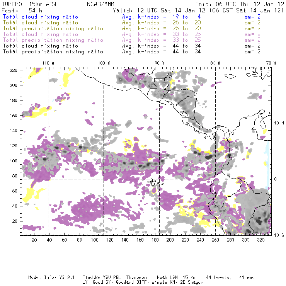Screen dimensions: 286x286
Task: Click the '240' label on the horizontal axis
Action: tap(200, 240)
